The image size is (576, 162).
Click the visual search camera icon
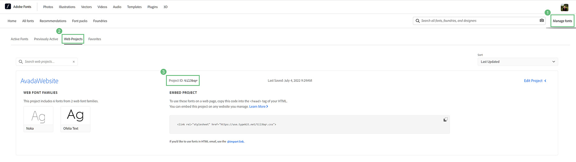(x=542, y=20)
